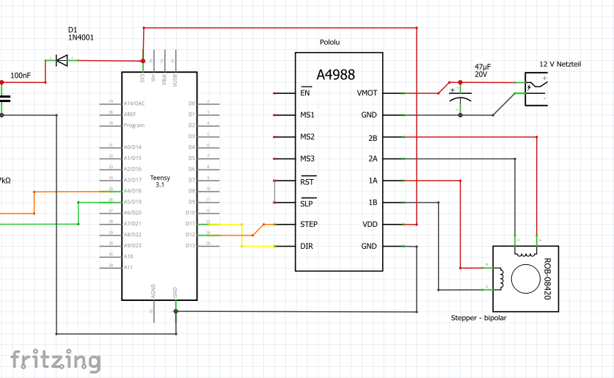Click the Teensy D11 pin label
Viewport: 614px width, 378px height.
coord(190,224)
